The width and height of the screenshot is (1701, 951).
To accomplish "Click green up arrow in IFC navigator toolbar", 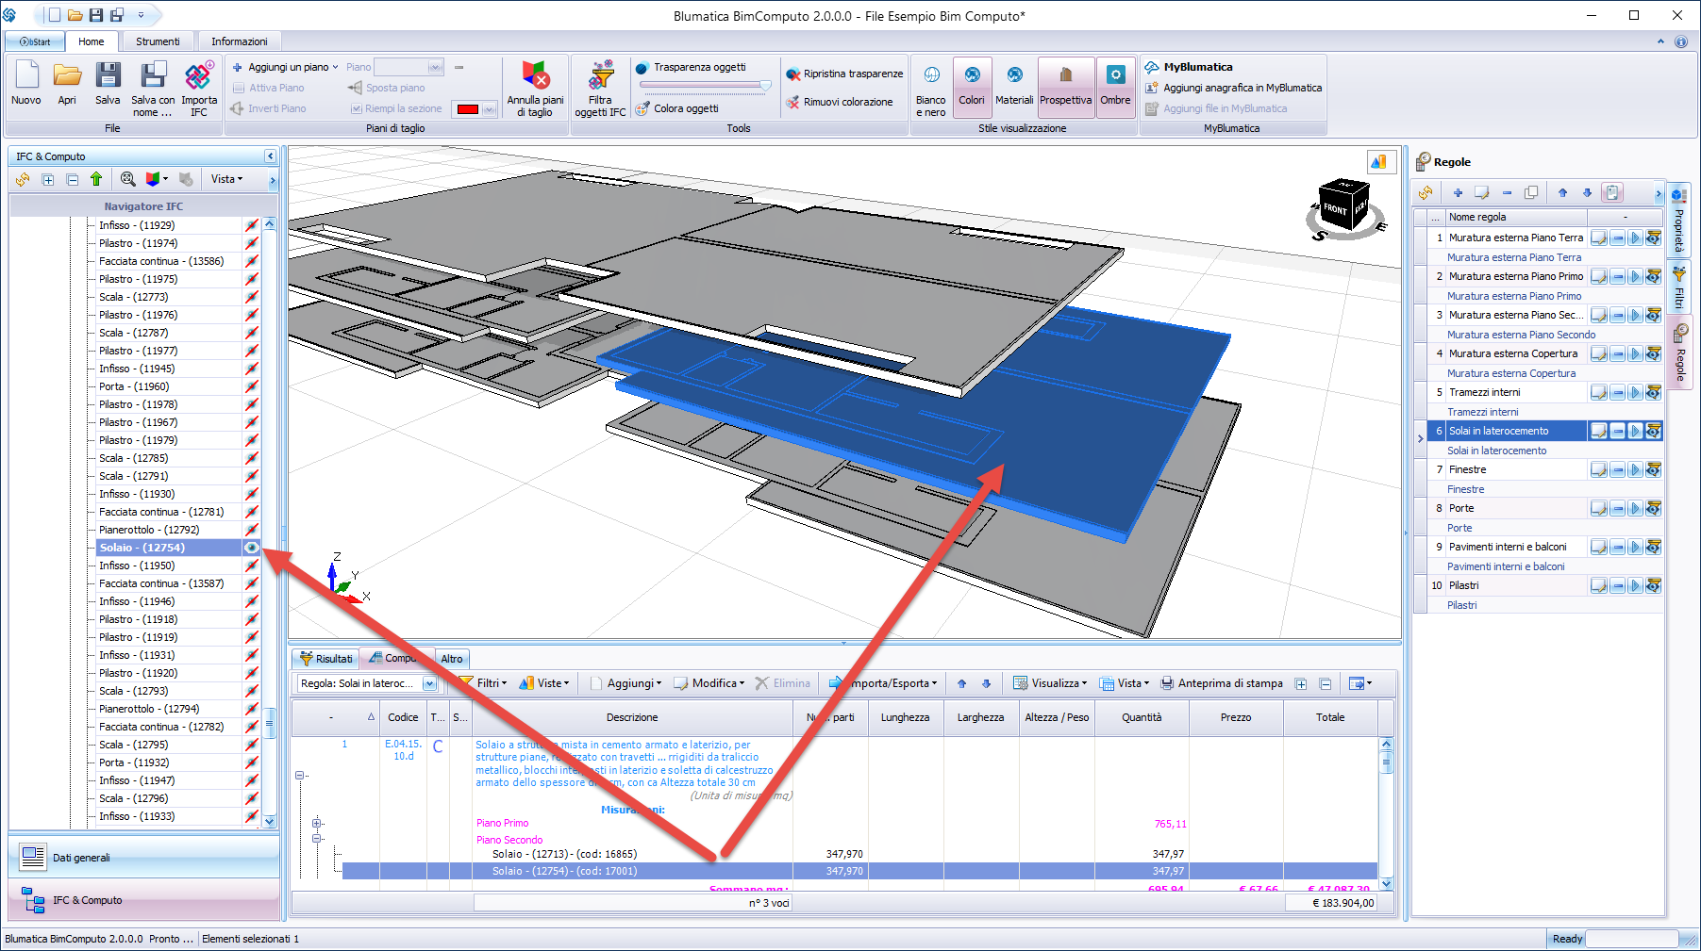I will (96, 179).
